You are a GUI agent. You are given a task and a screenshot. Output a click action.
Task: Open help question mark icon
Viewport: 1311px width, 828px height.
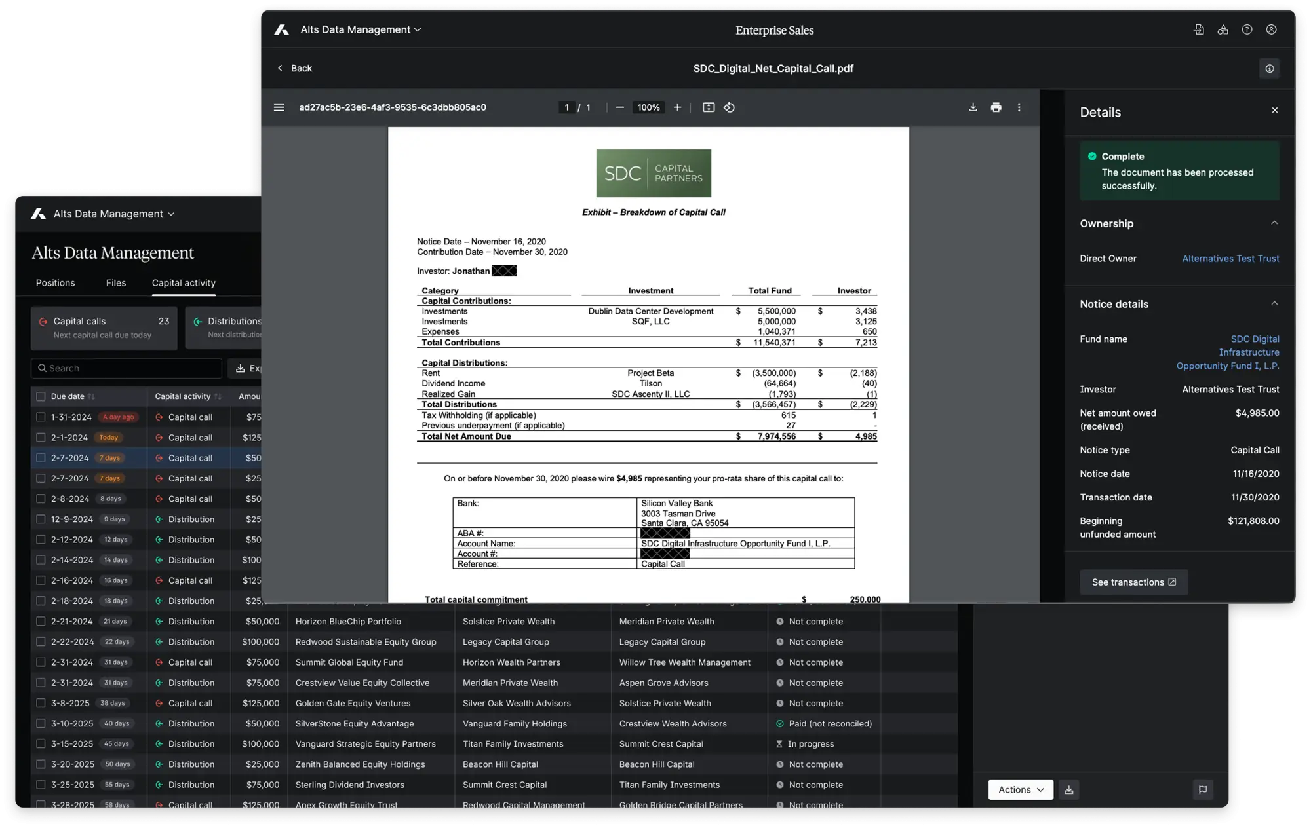1247,29
